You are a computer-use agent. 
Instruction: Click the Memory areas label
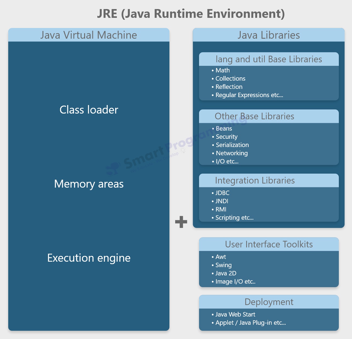click(x=89, y=184)
